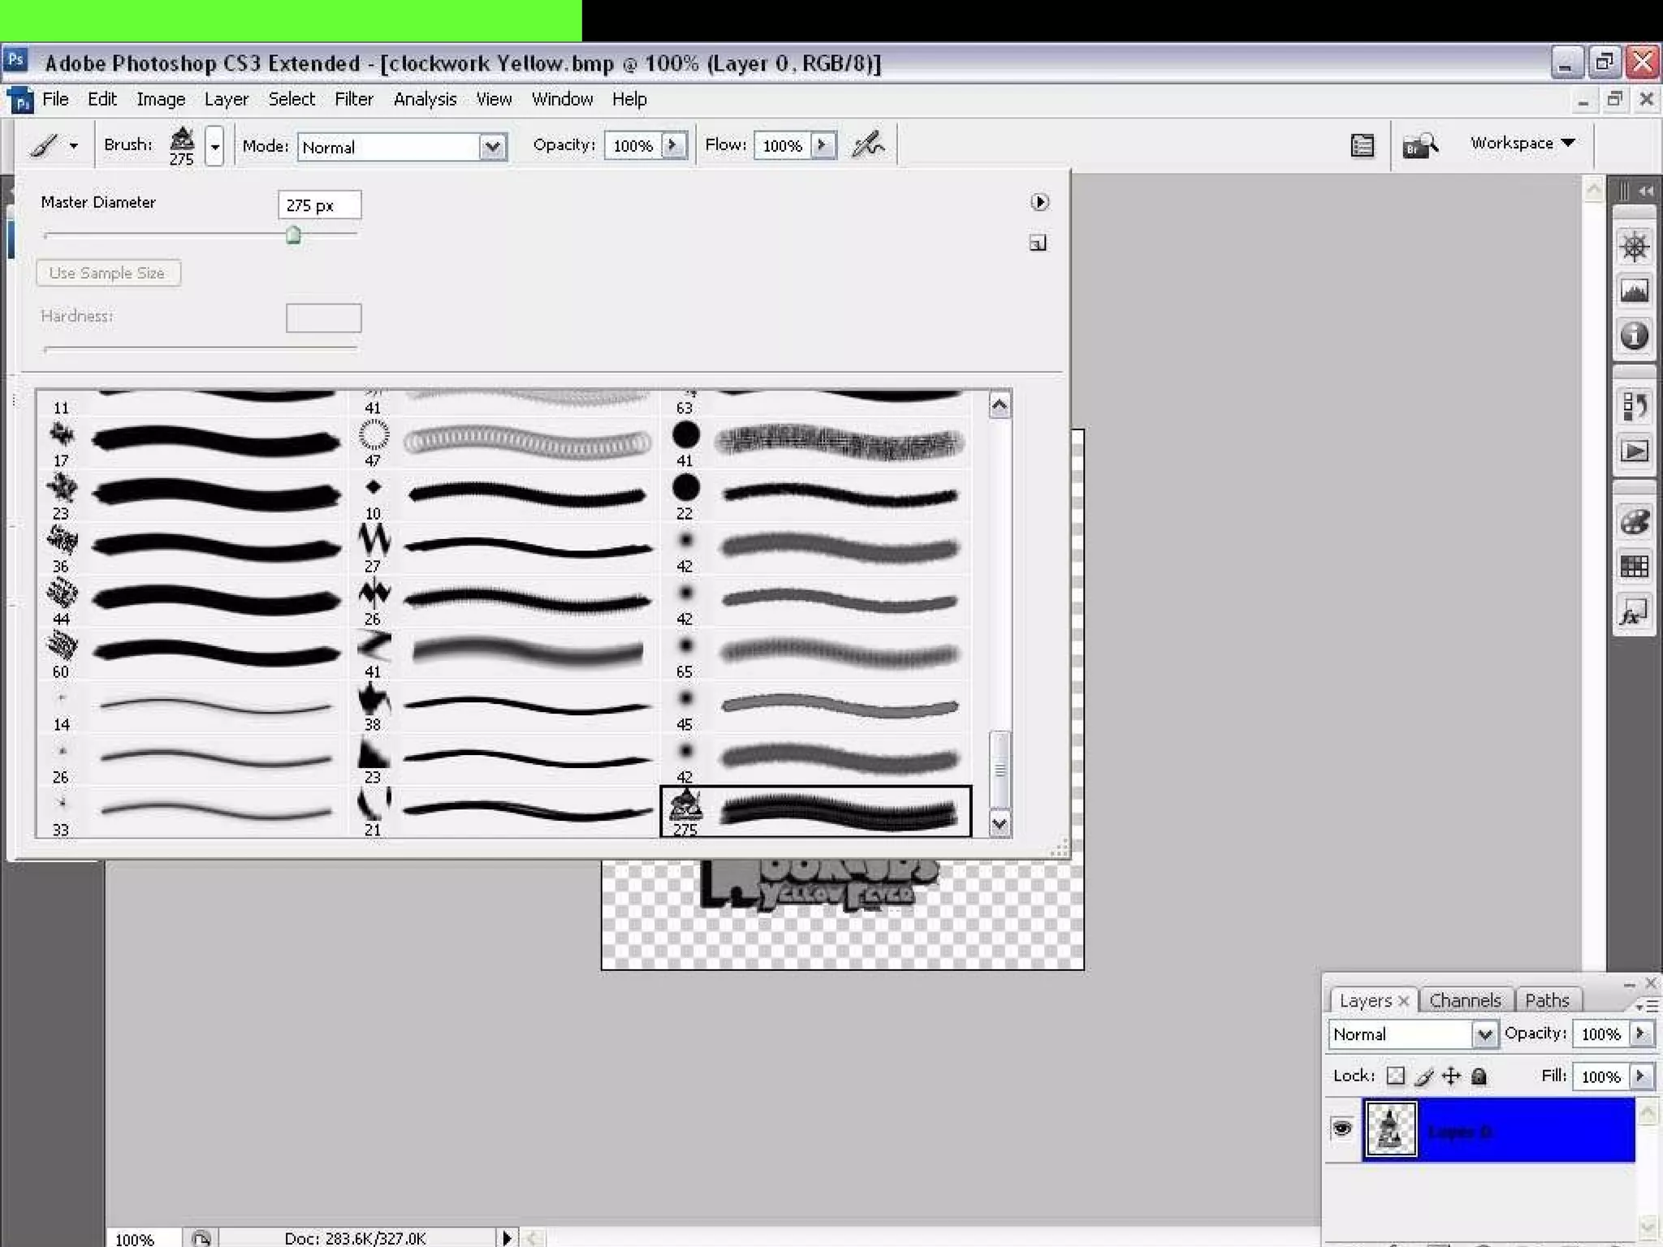1663x1247 pixels.
Task: Open the brush Mode dropdown
Action: tap(491, 147)
